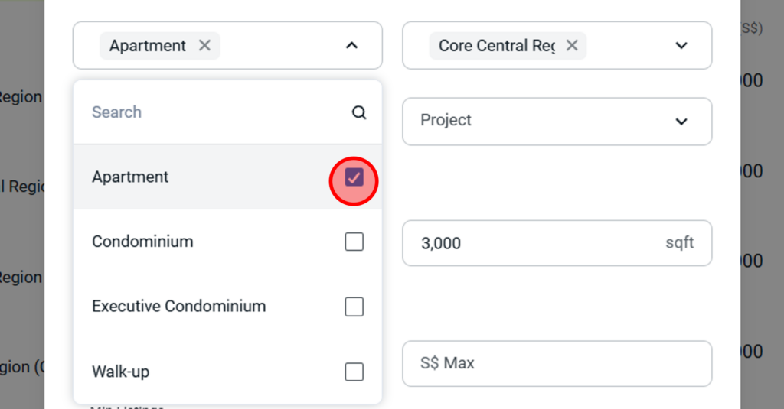The image size is (784, 409).
Task: Collapse the property type dropdown chevron
Action: (351, 46)
